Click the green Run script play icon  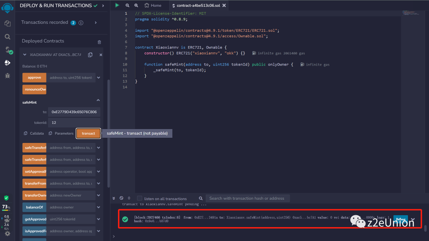point(117,5)
